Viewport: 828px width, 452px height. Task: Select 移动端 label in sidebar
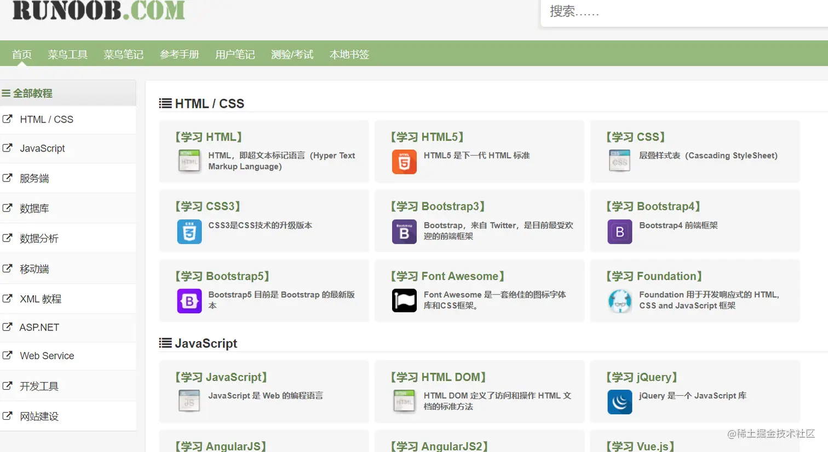coord(34,269)
